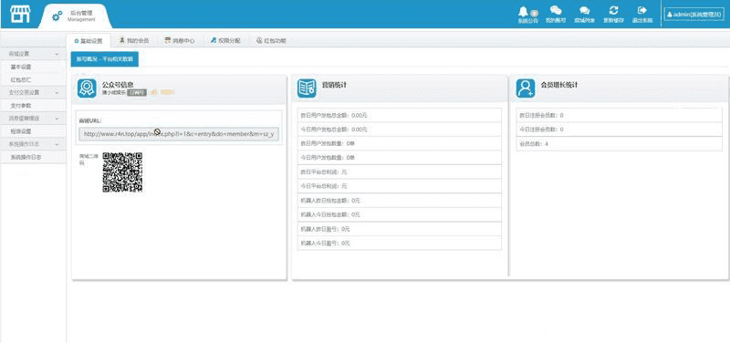Click the mall QR code image
The image size is (730, 343).
(122, 172)
